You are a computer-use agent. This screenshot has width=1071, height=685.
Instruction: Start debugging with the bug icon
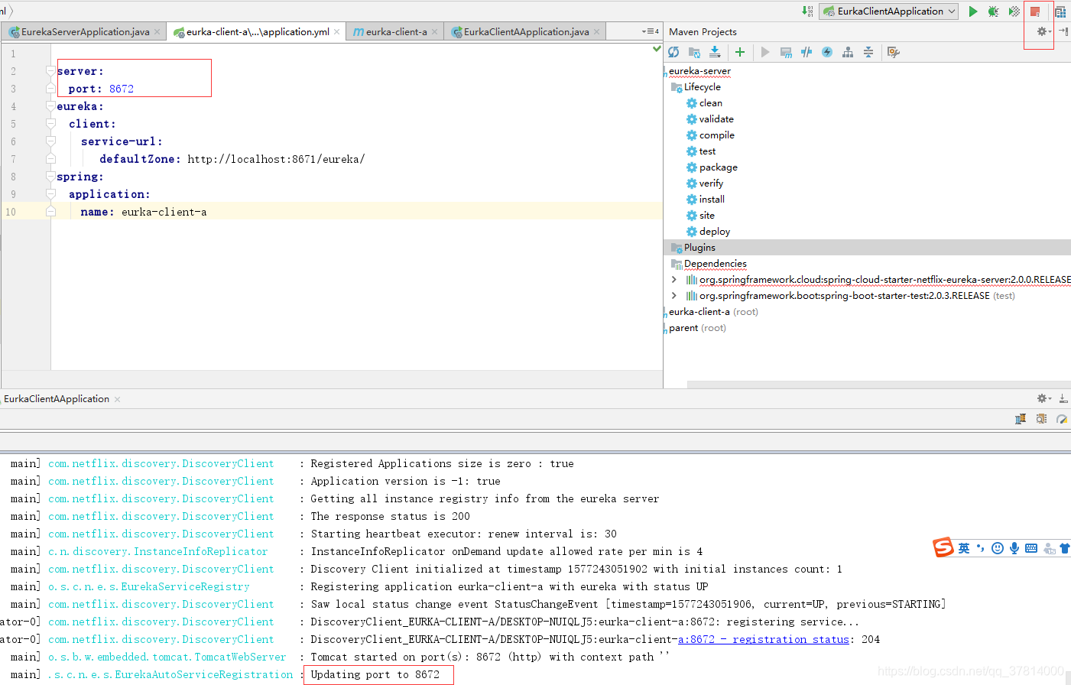[x=993, y=11]
